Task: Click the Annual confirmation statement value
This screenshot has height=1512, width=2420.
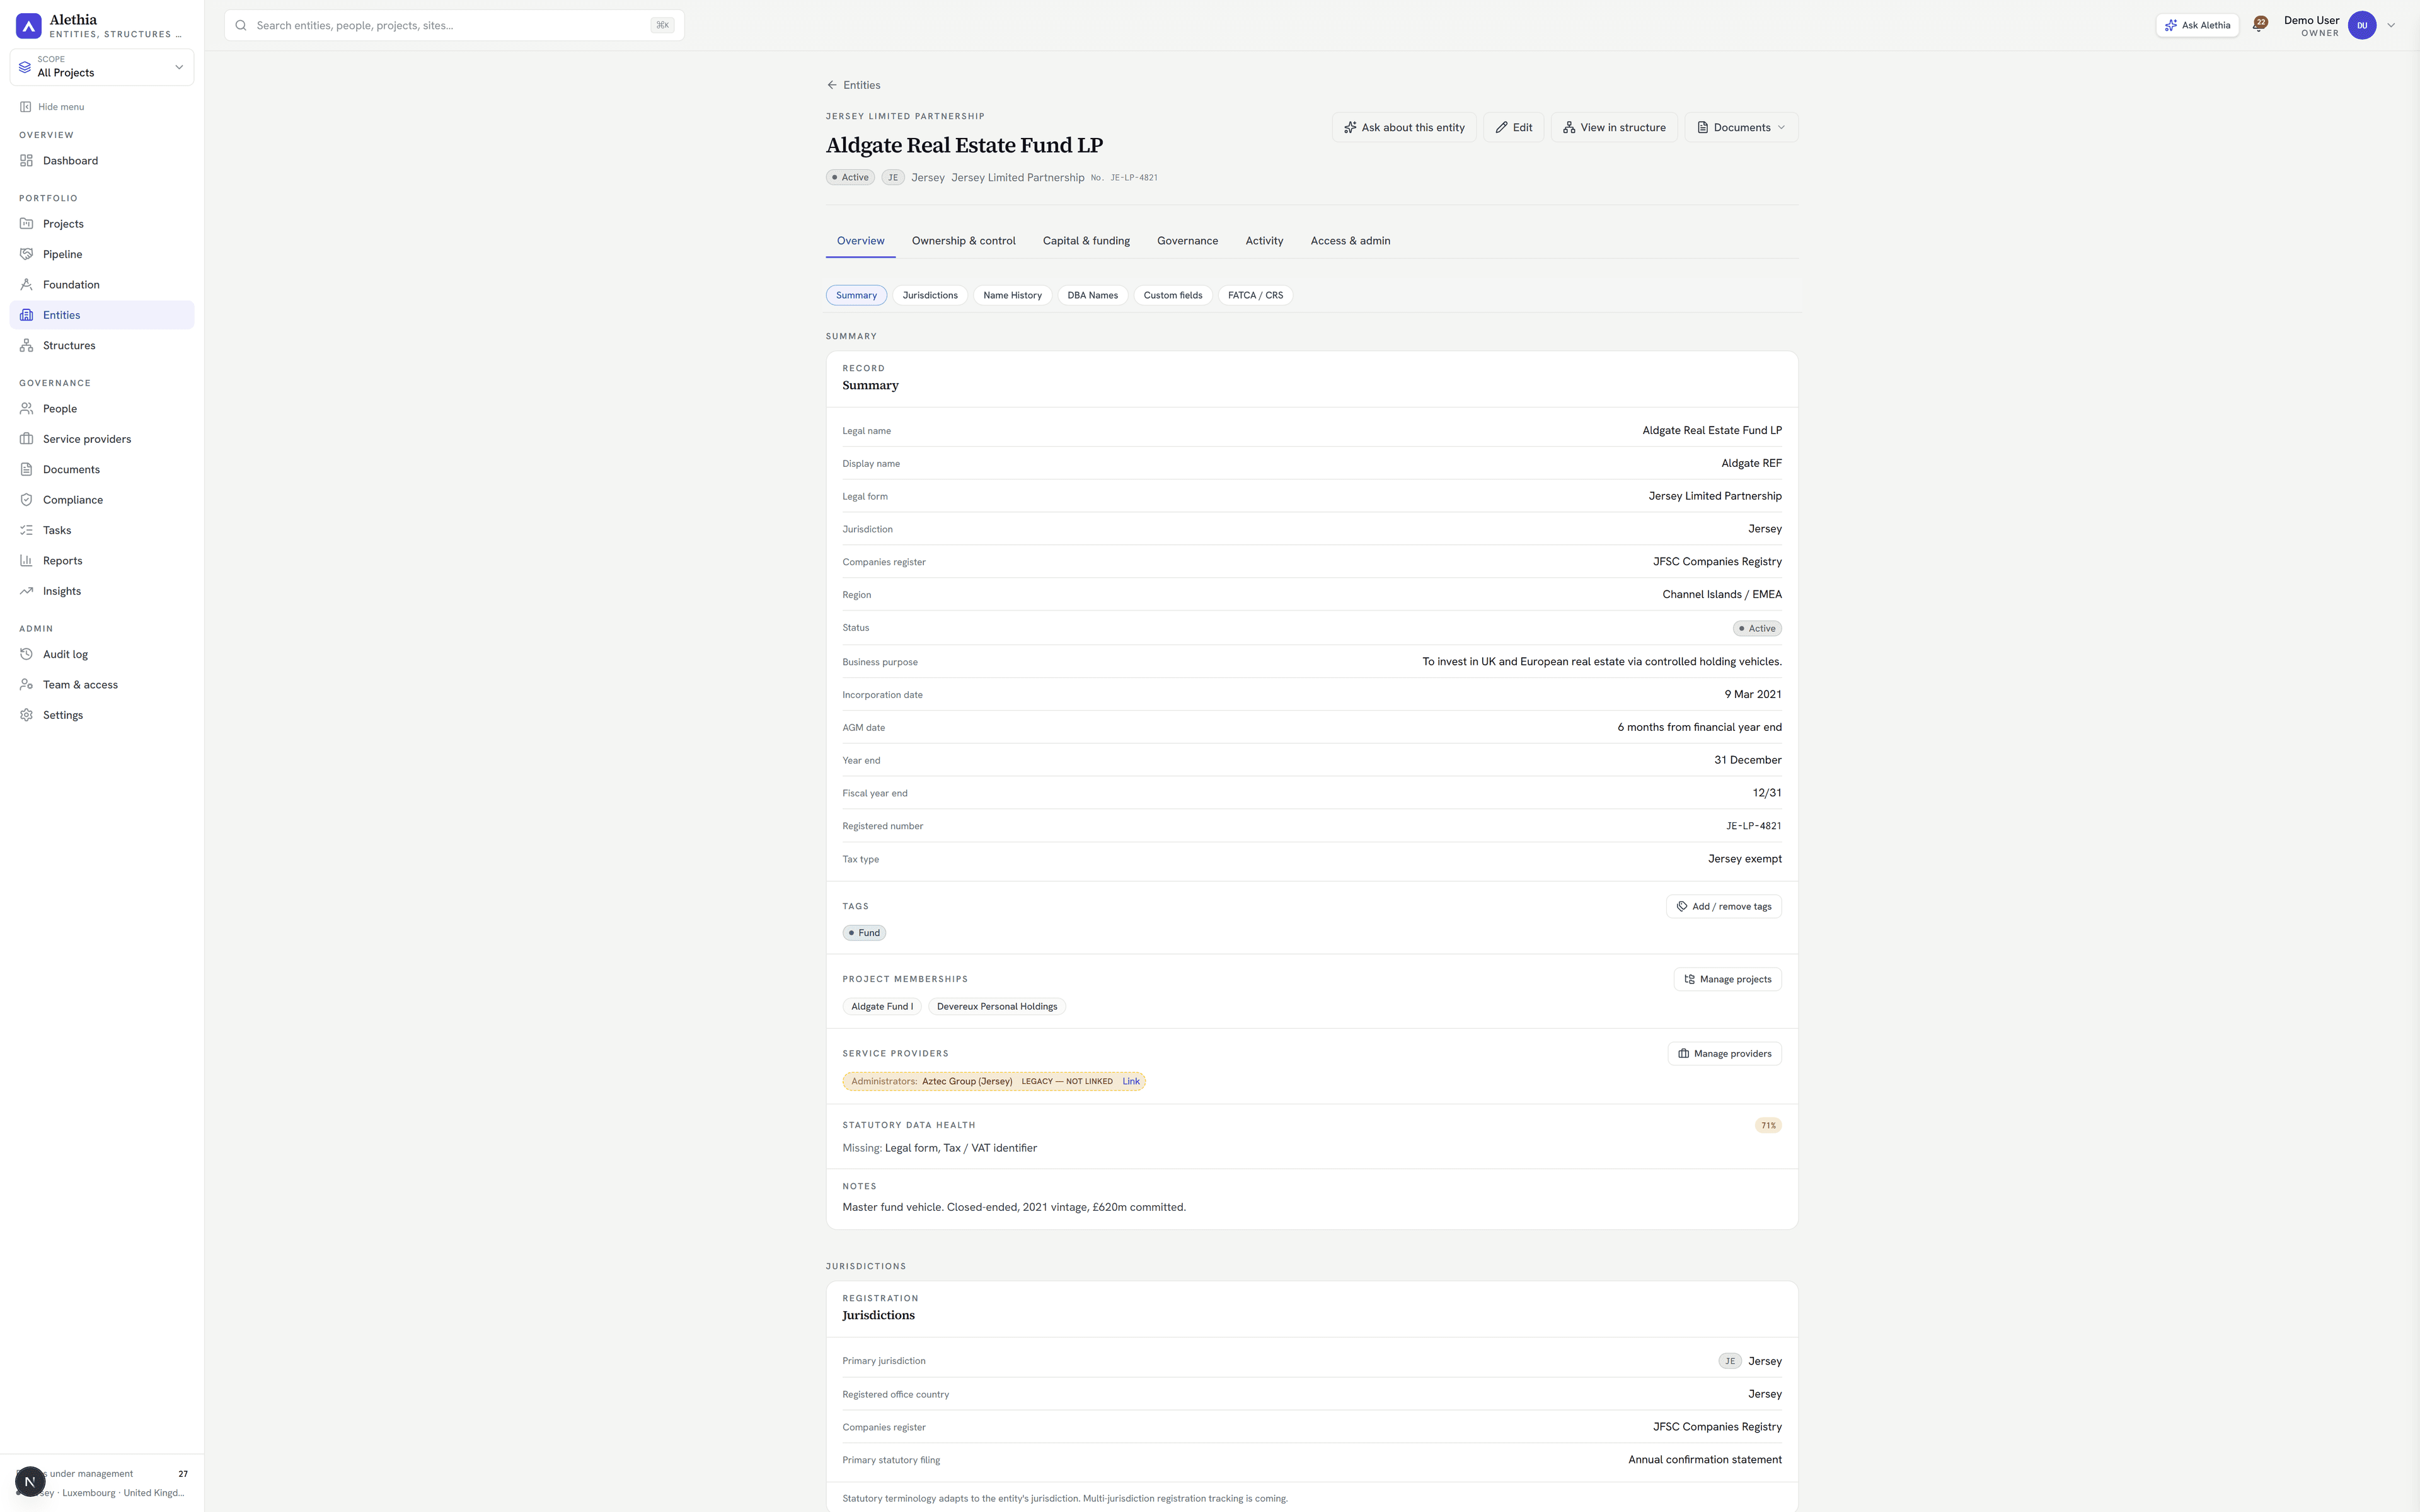Action: pos(1704,1460)
